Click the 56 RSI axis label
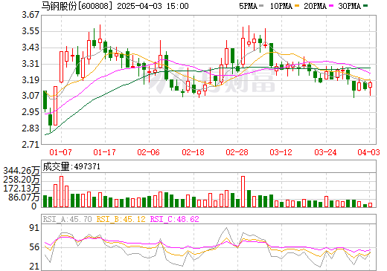 click(34, 247)
